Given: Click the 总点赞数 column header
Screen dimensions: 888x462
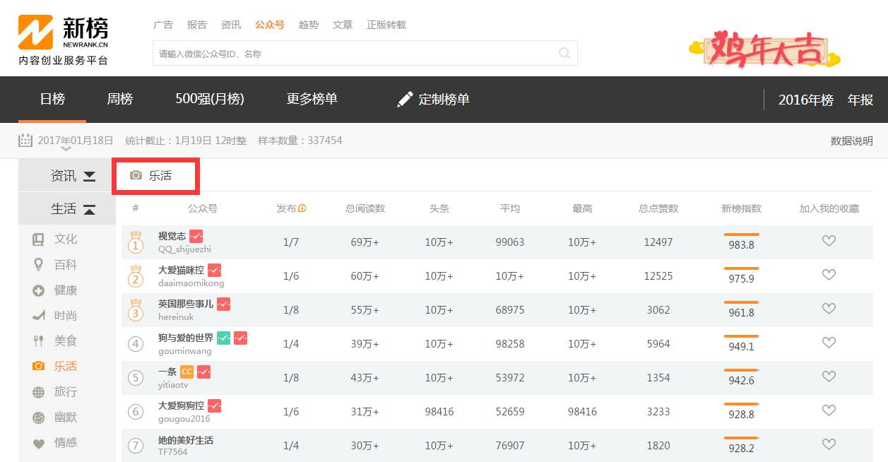Looking at the screenshot, I should [x=658, y=208].
